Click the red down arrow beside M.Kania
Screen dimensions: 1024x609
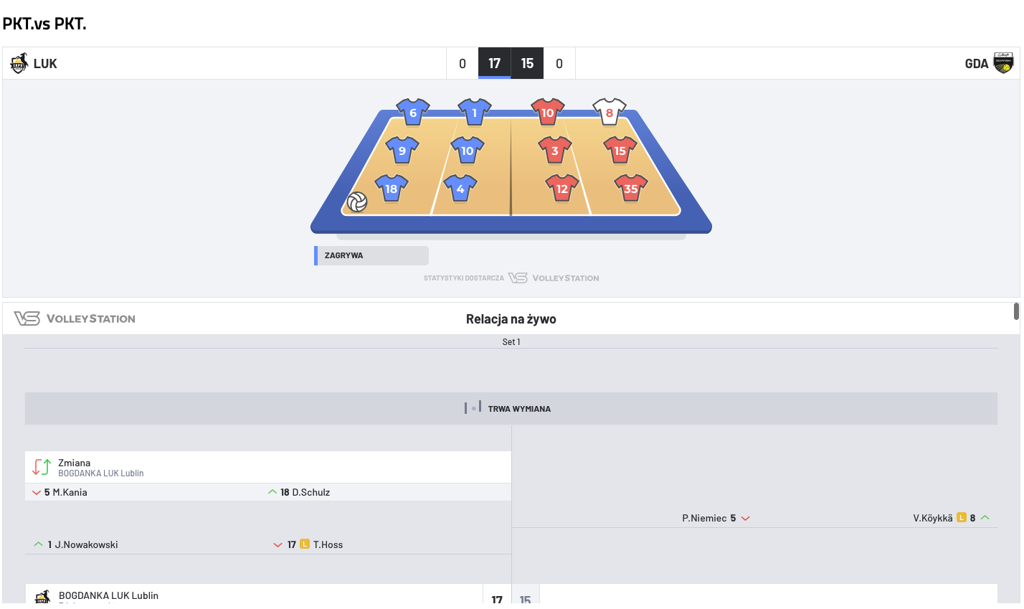(x=37, y=493)
